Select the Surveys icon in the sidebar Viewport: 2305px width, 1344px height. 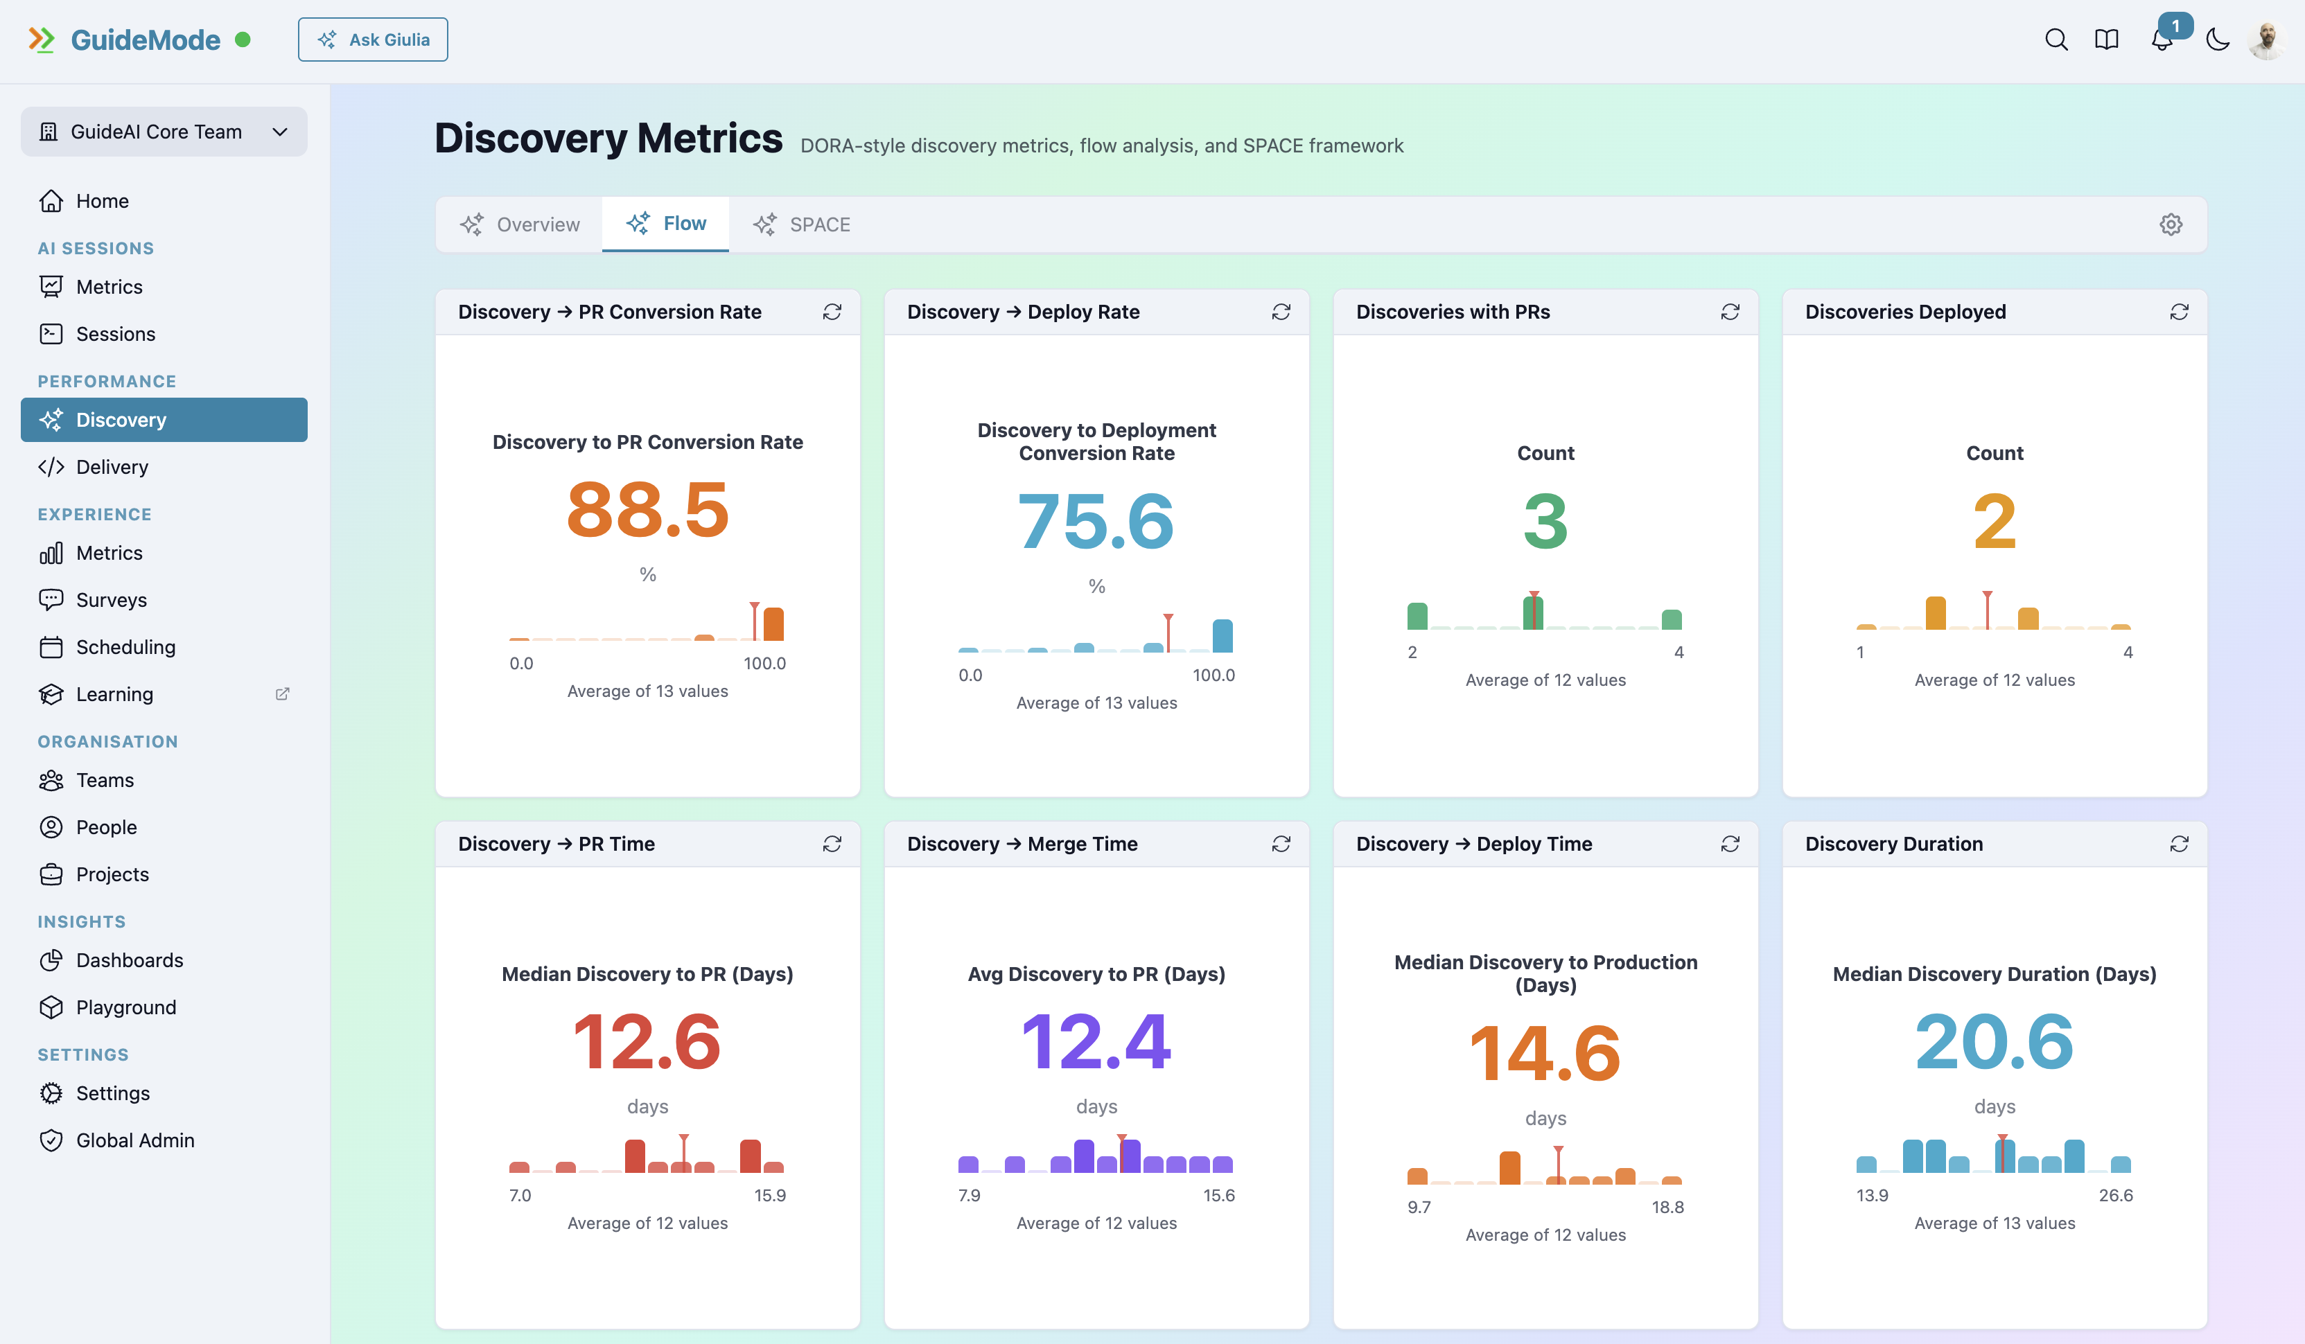[x=52, y=600]
